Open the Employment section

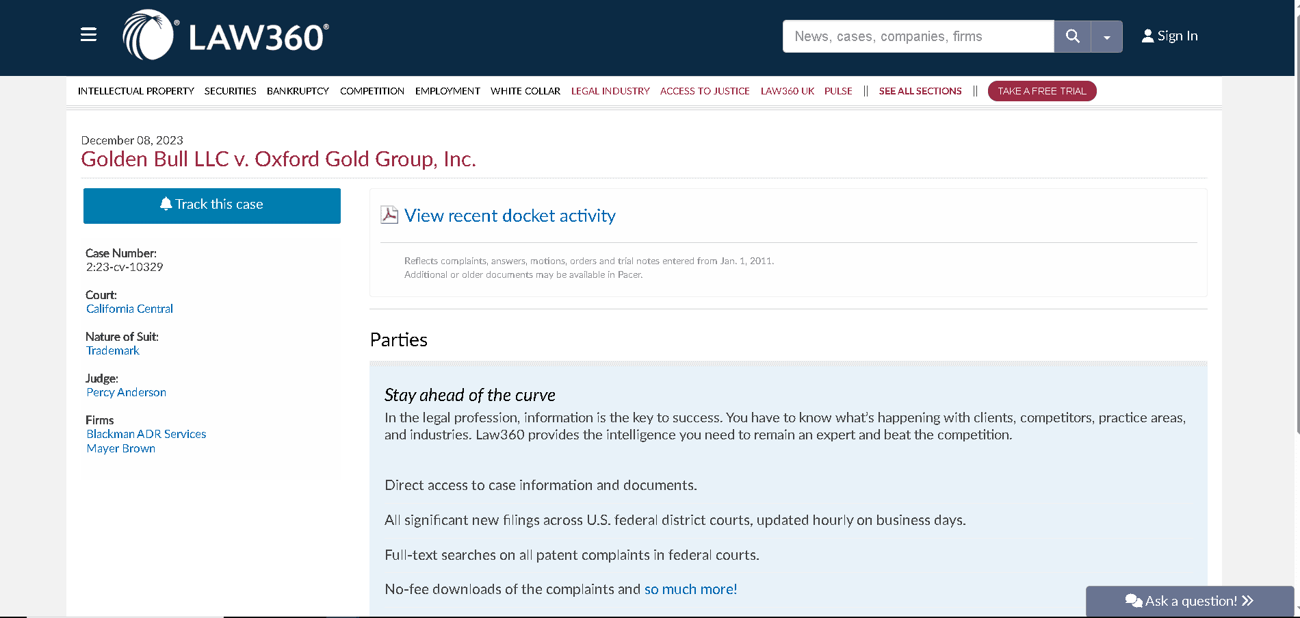coord(447,91)
